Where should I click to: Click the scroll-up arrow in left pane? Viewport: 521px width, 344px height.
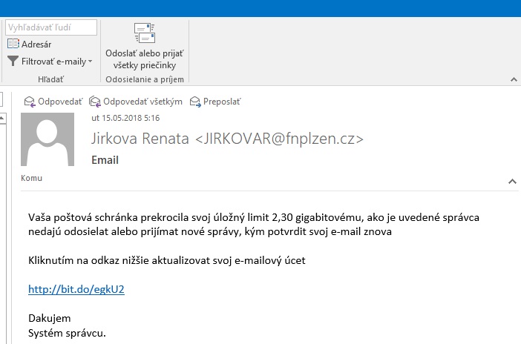coord(3,118)
